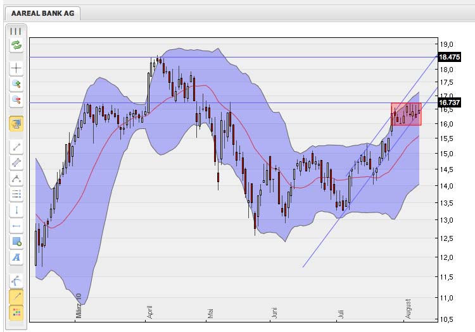
Task: Select the trend line drawing tool
Action: [16, 147]
